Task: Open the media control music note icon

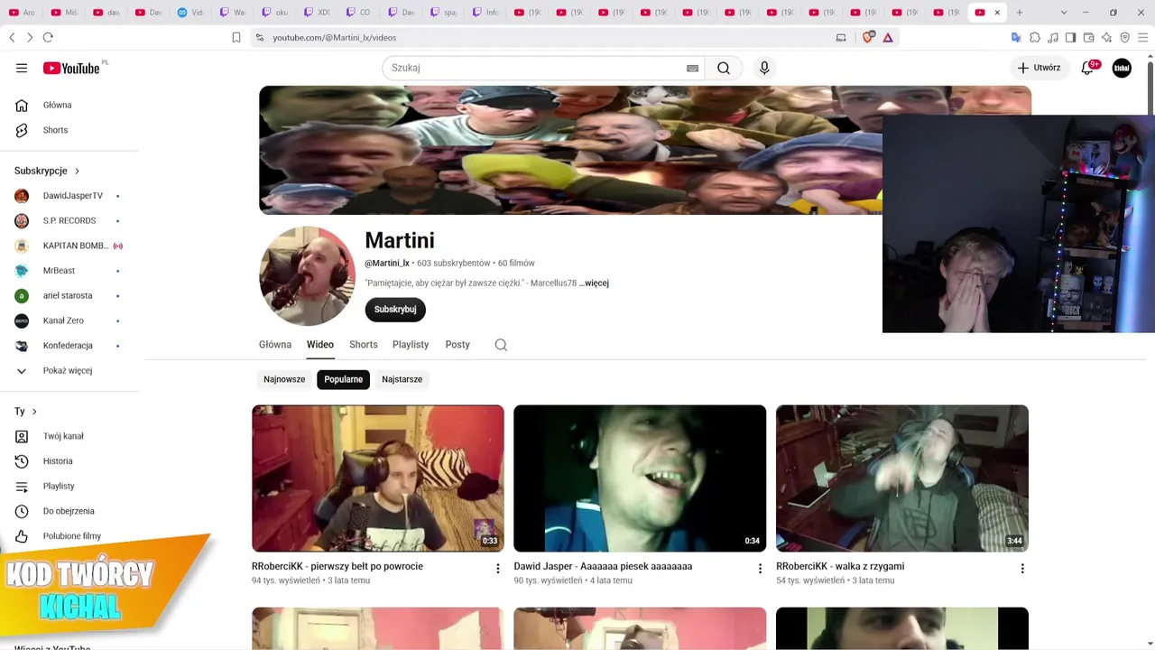Action: pos(1053,37)
